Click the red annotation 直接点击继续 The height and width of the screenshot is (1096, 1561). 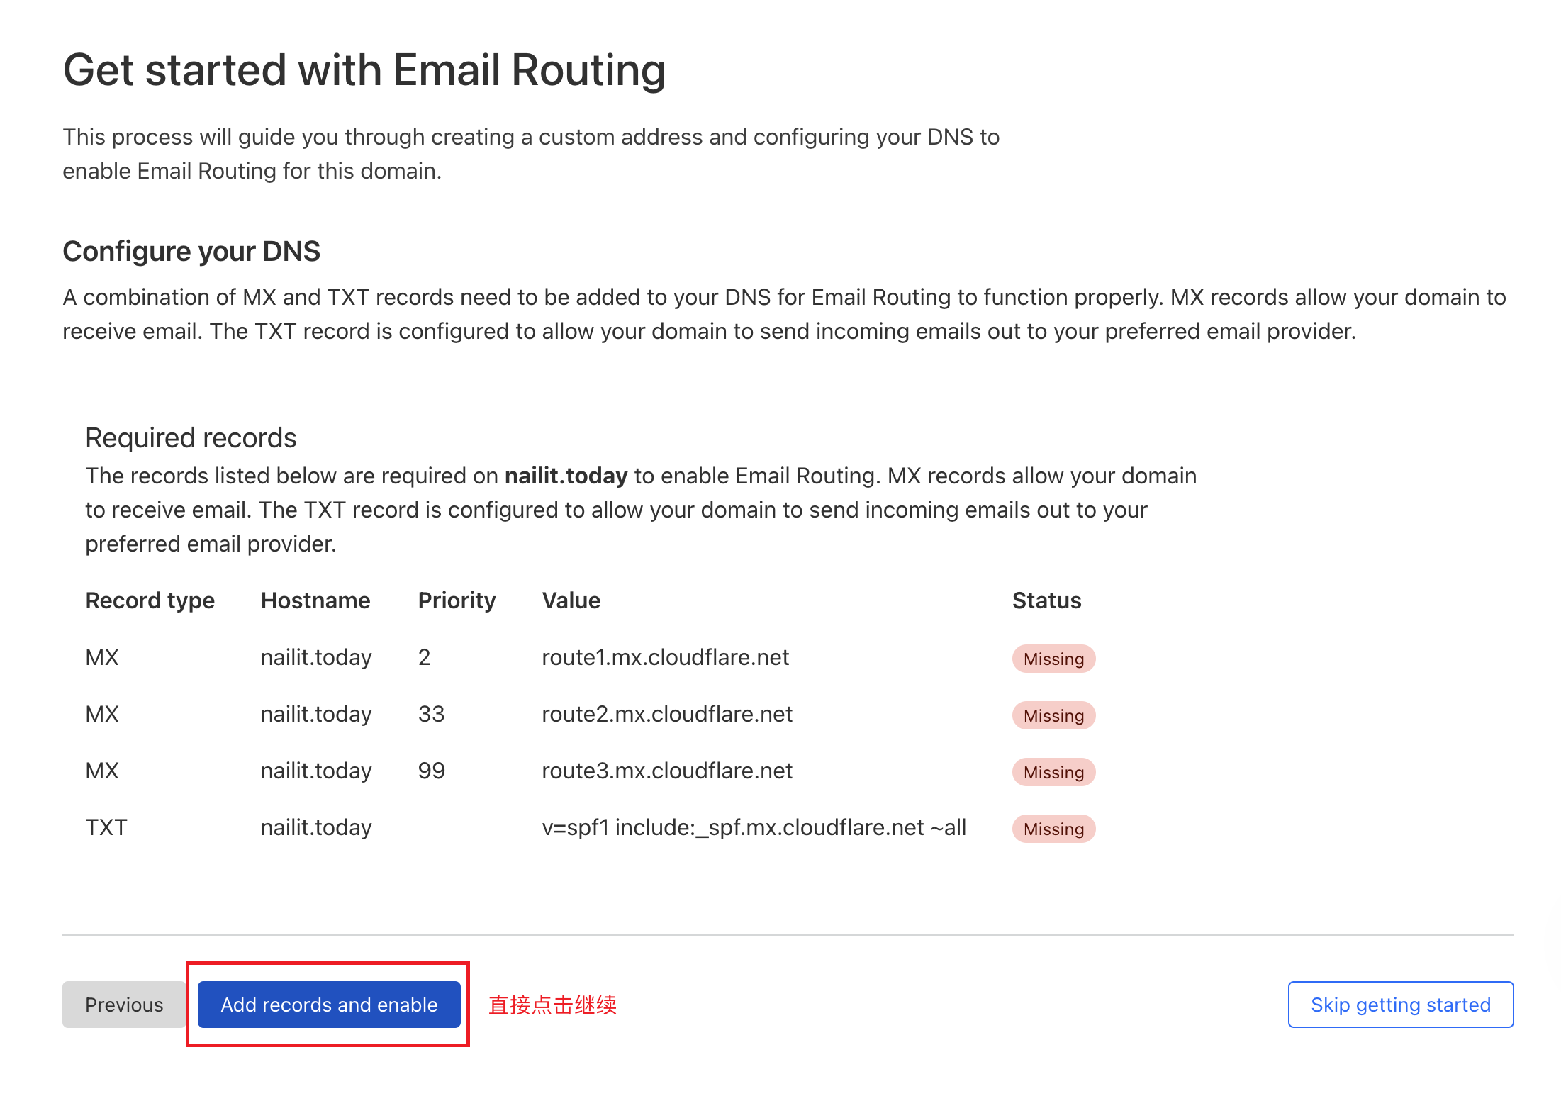[552, 1005]
